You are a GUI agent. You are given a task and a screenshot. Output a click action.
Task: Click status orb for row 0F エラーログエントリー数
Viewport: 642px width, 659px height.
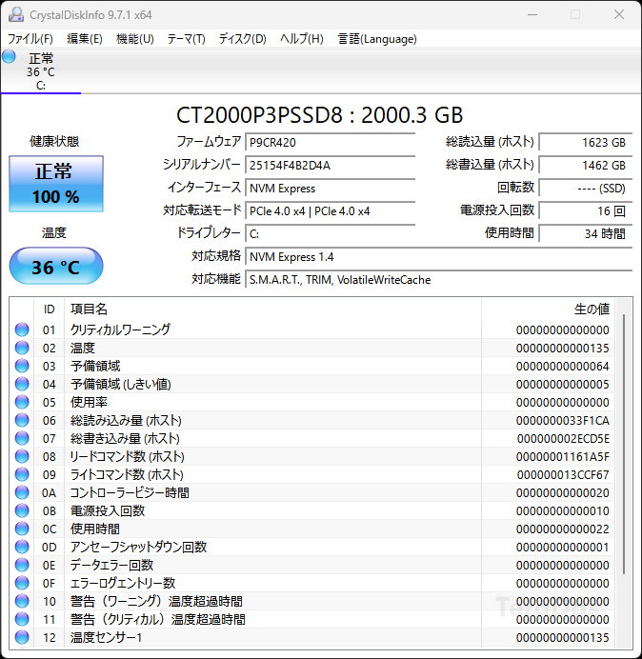(x=22, y=583)
